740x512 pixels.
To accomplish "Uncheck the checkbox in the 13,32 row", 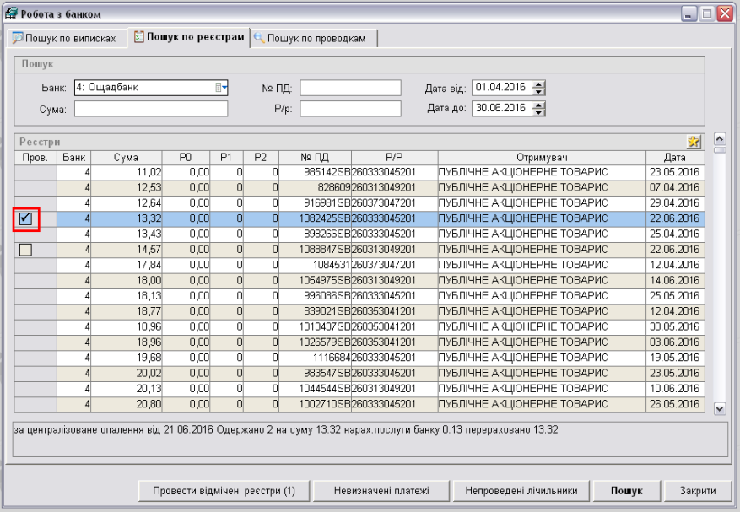I will [x=26, y=218].
